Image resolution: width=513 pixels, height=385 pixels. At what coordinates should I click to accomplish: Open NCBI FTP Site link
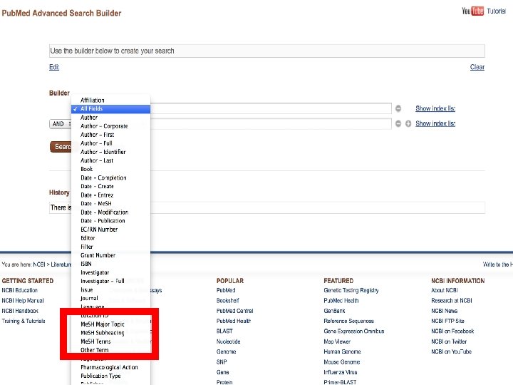447,321
